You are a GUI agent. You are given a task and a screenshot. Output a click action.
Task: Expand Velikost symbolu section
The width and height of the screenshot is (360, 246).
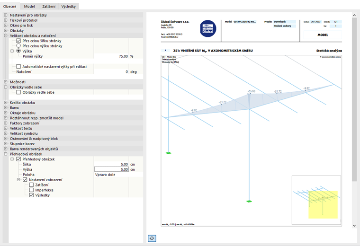pyautogui.click(x=6, y=133)
